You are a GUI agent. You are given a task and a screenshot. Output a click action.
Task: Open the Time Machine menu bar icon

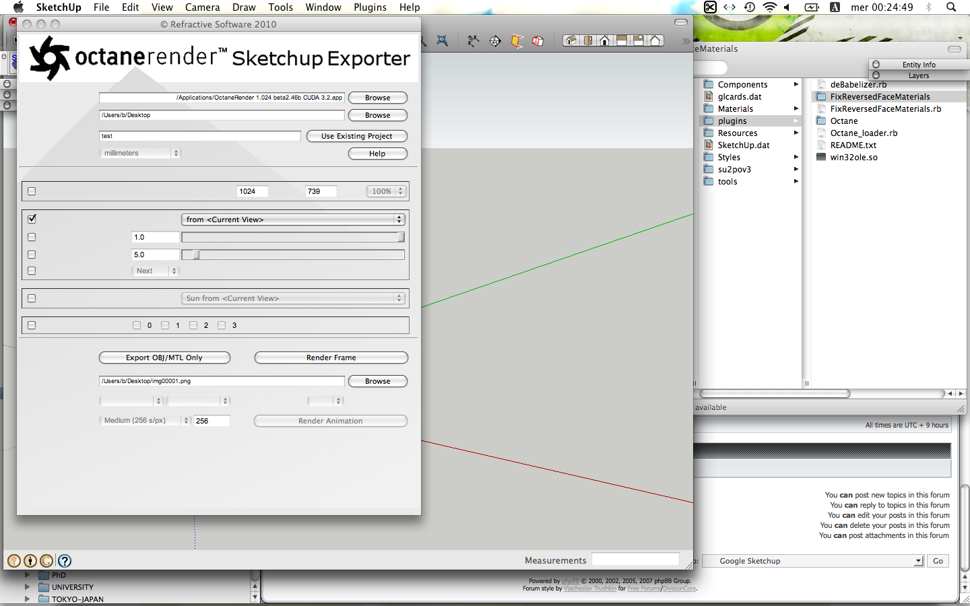tap(750, 7)
